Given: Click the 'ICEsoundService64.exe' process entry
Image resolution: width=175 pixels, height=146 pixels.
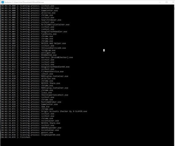Looking at the screenshot, I should 54,48.
